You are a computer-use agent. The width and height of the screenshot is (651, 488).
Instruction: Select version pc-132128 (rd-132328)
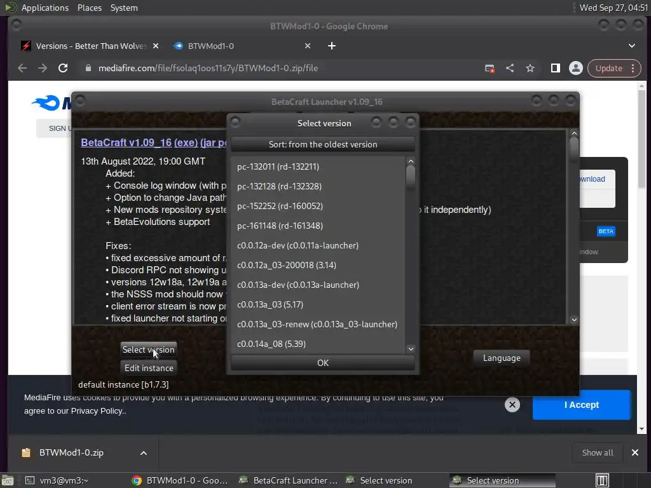[318, 186]
